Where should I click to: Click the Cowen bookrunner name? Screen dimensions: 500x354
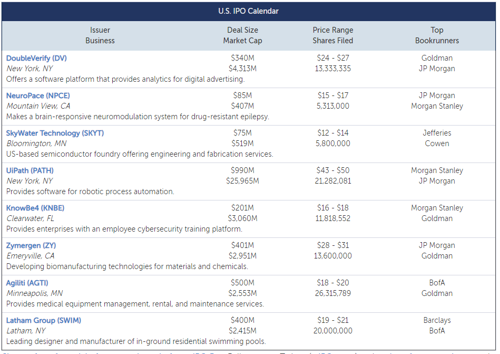(x=437, y=143)
